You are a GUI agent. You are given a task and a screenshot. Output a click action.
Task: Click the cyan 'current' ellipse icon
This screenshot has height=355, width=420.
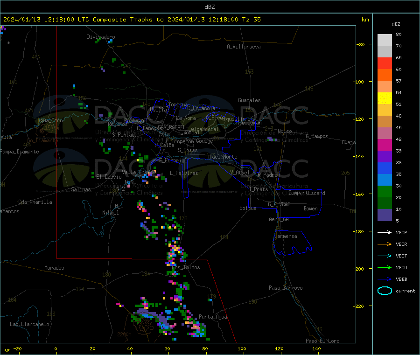pos(385,291)
